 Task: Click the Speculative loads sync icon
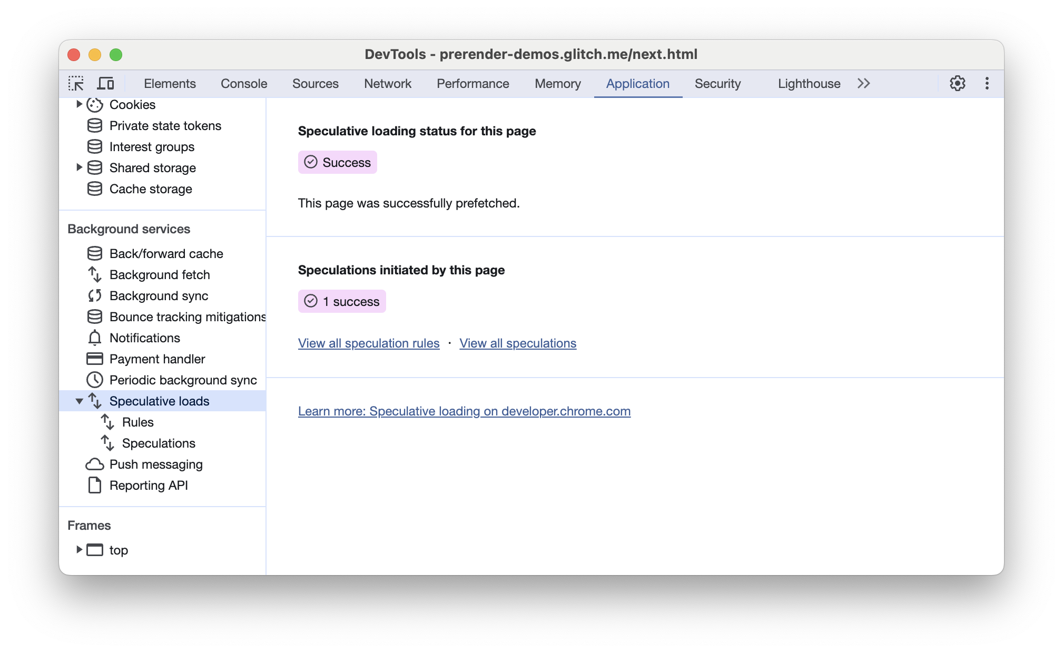(x=96, y=401)
